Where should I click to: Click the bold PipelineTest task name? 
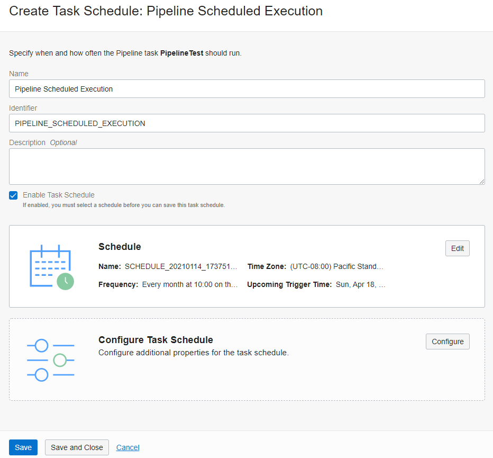tap(181, 53)
